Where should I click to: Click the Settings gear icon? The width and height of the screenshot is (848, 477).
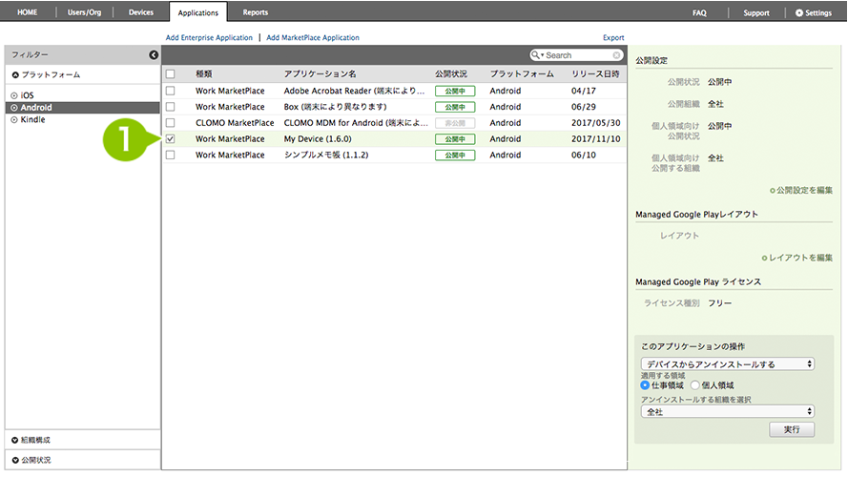(798, 12)
